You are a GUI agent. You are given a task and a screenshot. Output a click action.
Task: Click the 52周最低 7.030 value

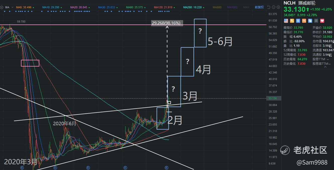(302, 55)
